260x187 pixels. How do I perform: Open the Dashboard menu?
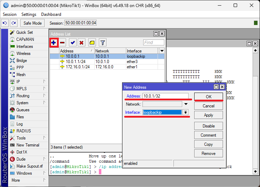point(51,14)
